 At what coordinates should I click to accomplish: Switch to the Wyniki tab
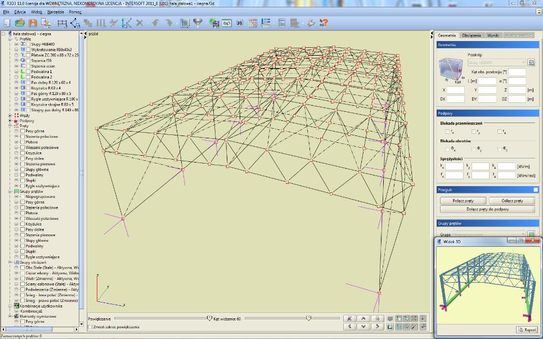[493, 35]
